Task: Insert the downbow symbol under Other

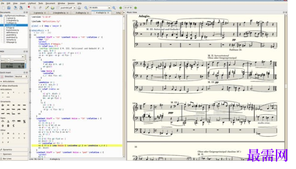Action: pyautogui.click(x=8, y=134)
